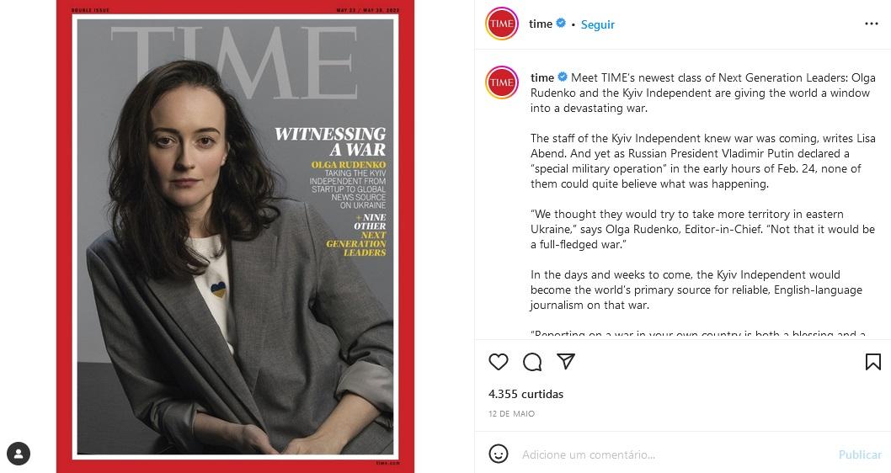Open time username in the caption
This screenshot has width=891, height=473.
pos(542,77)
